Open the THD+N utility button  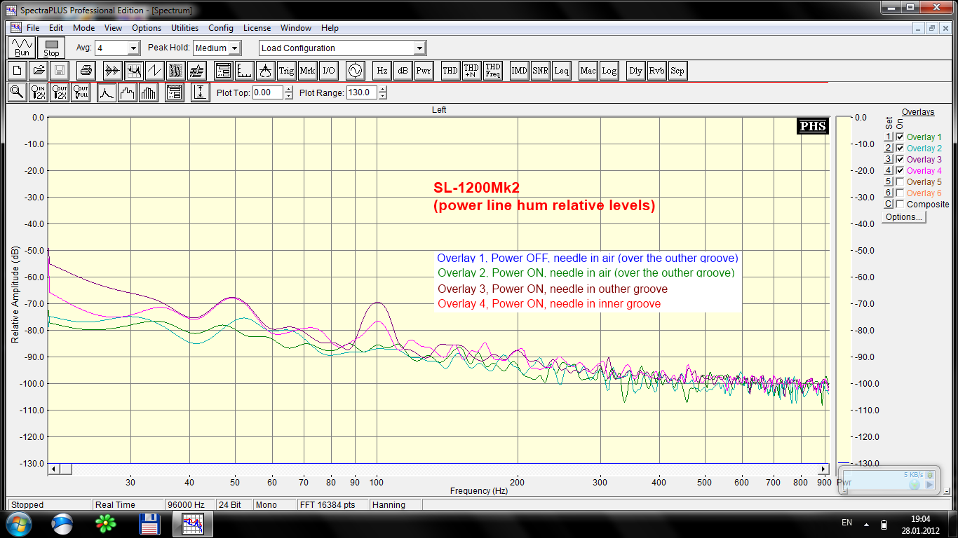(471, 70)
